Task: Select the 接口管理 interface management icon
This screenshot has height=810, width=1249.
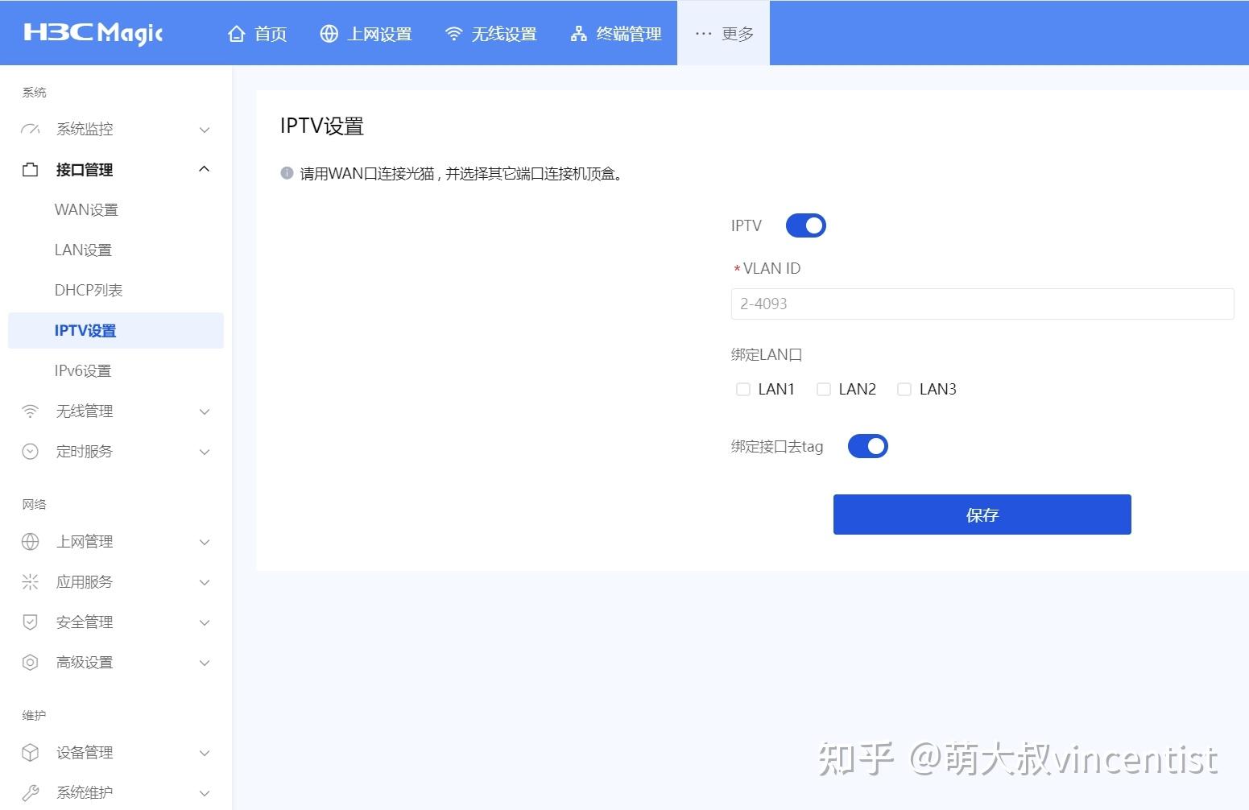Action: (x=30, y=169)
